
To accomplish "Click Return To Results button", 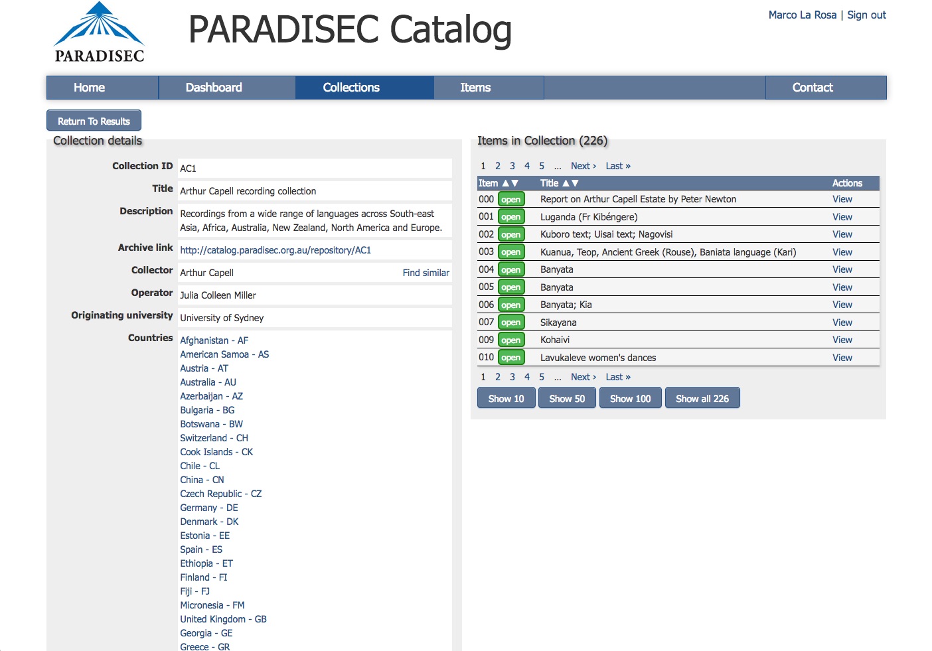I will pos(94,121).
